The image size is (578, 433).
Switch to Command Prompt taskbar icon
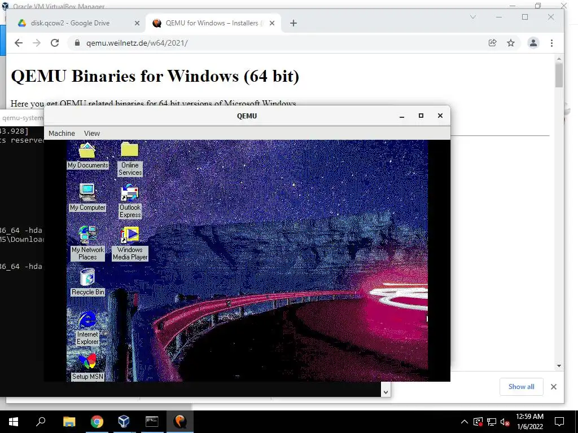[152, 422]
